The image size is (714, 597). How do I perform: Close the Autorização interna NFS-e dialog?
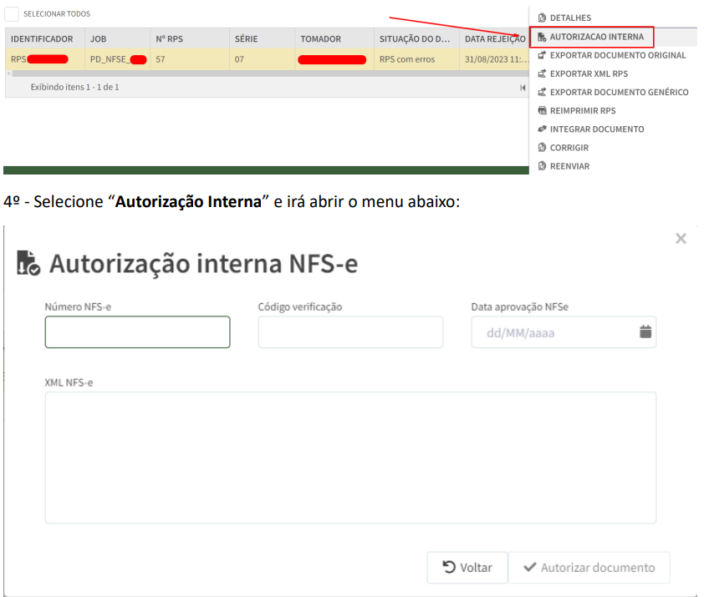click(681, 239)
